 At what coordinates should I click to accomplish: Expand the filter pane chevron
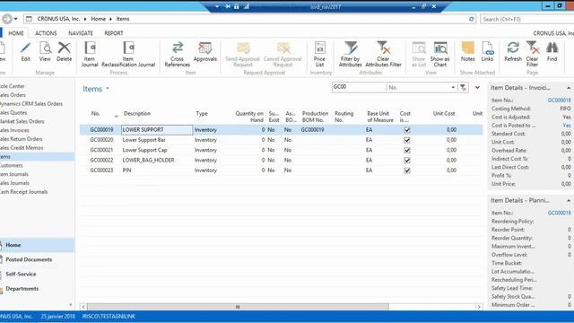pyautogui.click(x=477, y=88)
